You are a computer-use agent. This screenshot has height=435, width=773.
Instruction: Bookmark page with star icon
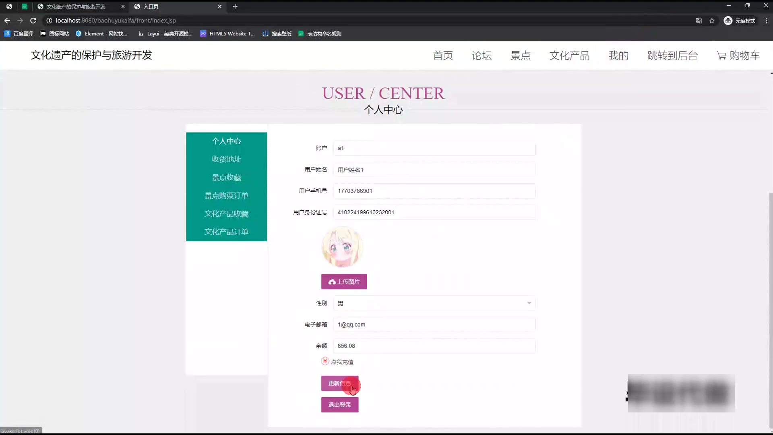[x=712, y=21]
